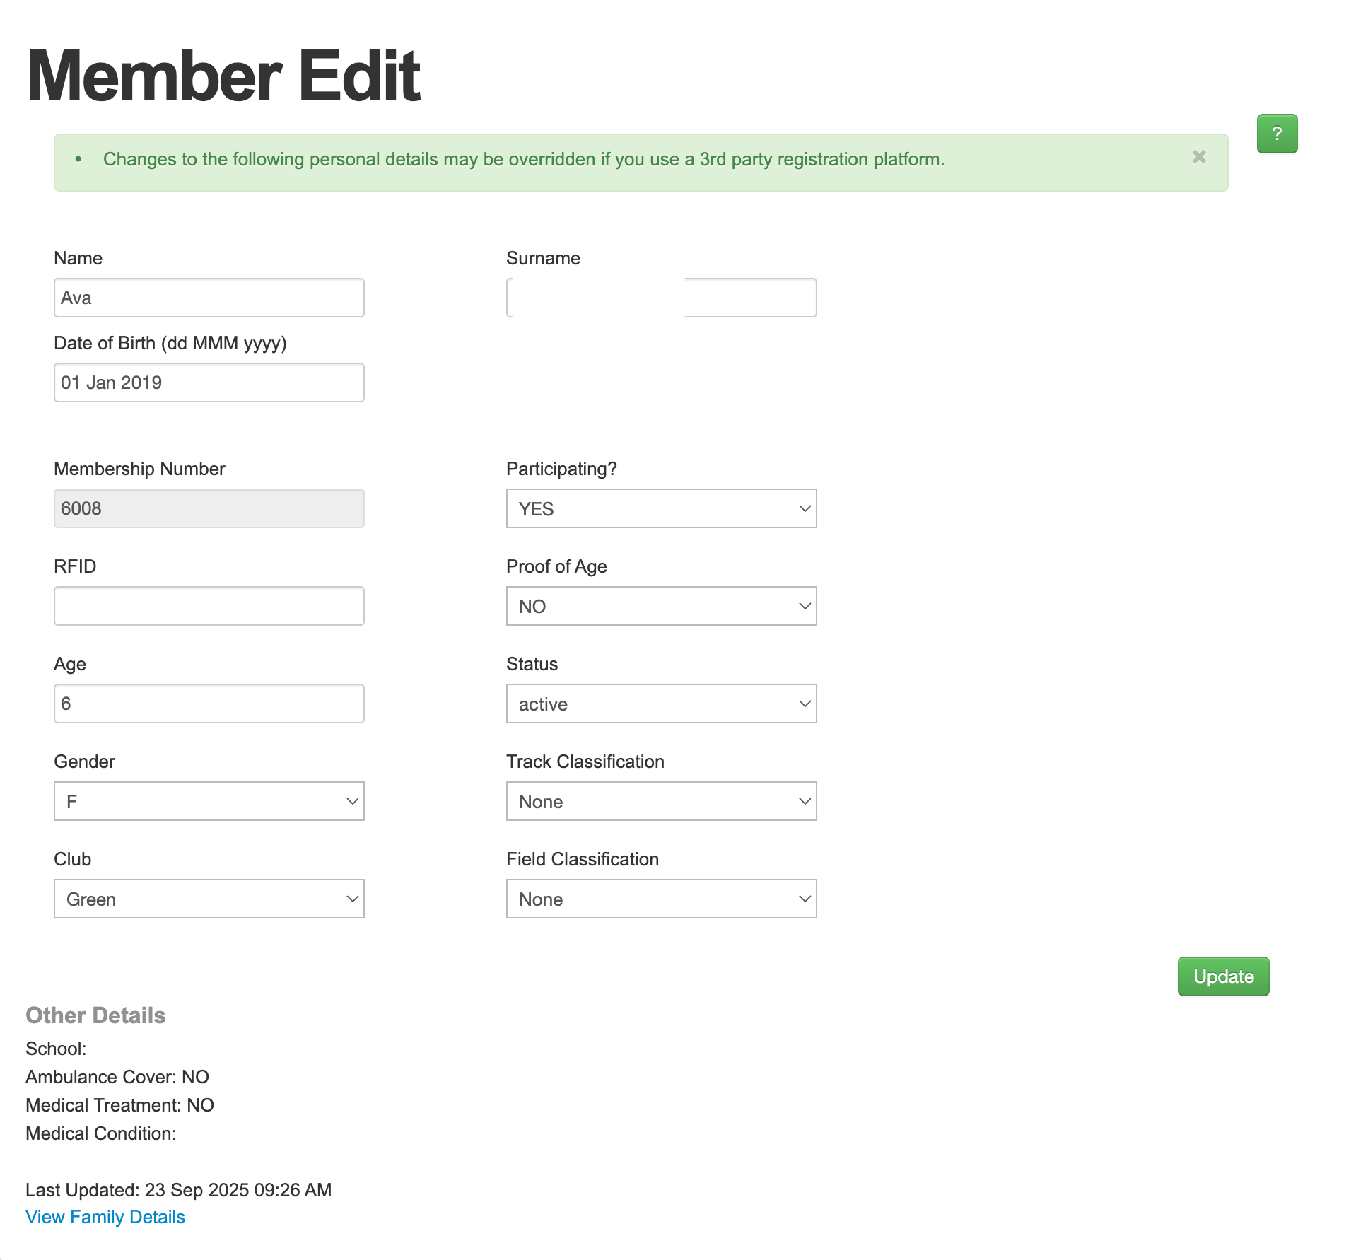Open the View Family Details link

105,1217
